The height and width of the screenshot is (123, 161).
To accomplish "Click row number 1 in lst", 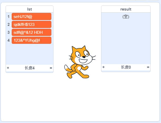I will pyautogui.click(x=8, y=17).
